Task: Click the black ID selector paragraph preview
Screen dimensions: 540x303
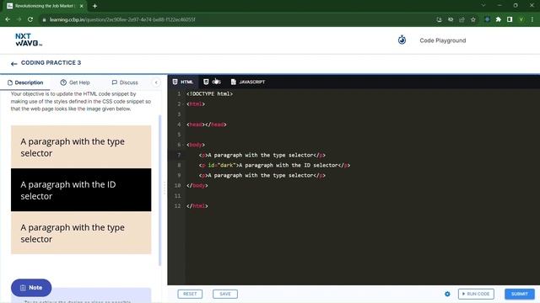Action: [81, 190]
